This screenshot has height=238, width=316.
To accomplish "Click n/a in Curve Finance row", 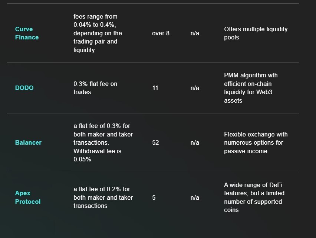I will pos(195,33).
